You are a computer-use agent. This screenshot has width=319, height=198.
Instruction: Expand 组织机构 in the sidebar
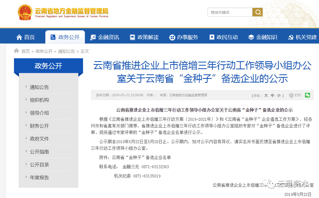39,100
